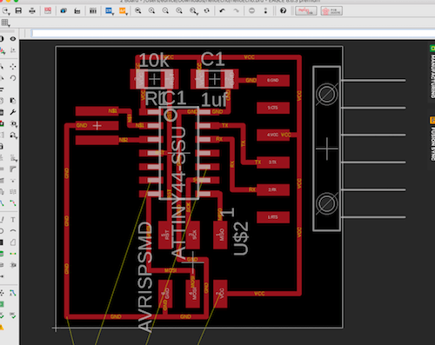Click the Stop command icon
435x345 pixels.
pos(251,11)
